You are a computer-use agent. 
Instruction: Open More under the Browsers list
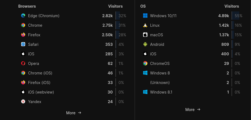coord(74,113)
